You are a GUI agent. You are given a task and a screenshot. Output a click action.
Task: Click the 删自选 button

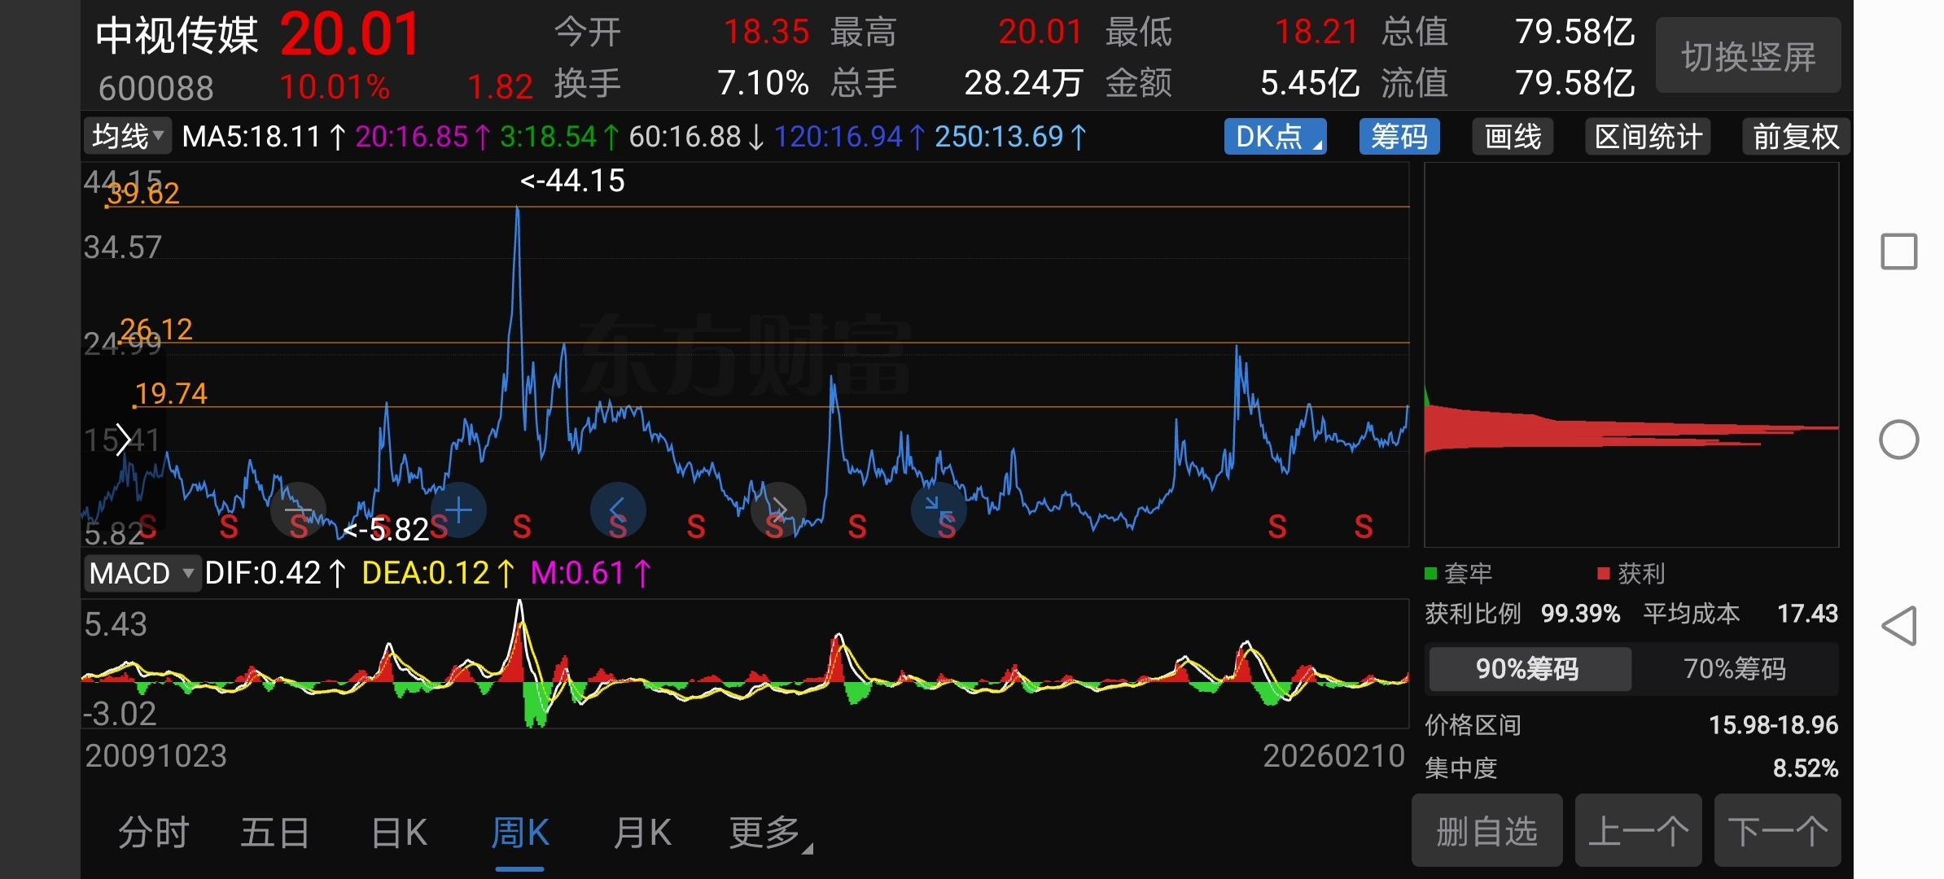[x=1486, y=832]
